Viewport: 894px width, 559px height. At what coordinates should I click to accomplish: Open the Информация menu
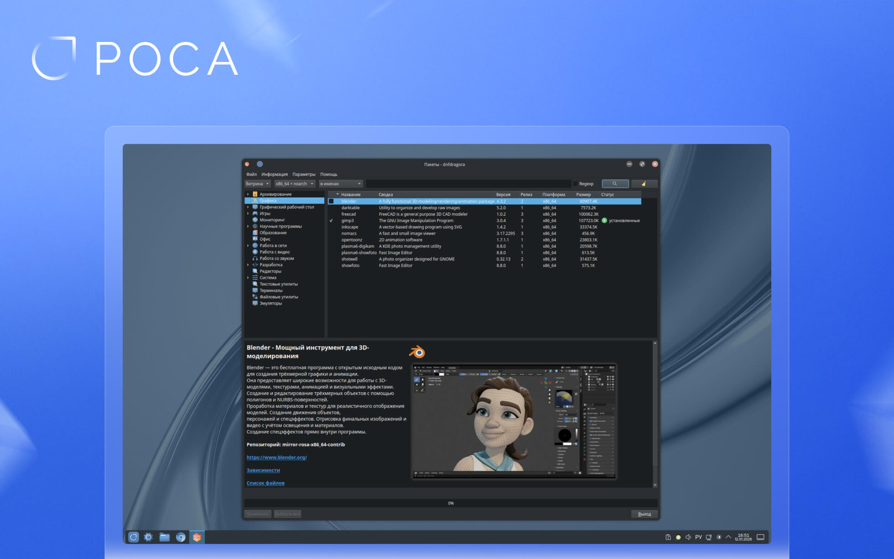(274, 174)
